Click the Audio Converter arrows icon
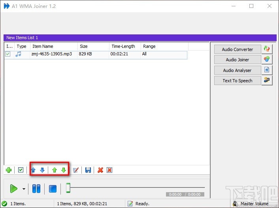The height and width of the screenshot is (208, 279). click(267, 49)
